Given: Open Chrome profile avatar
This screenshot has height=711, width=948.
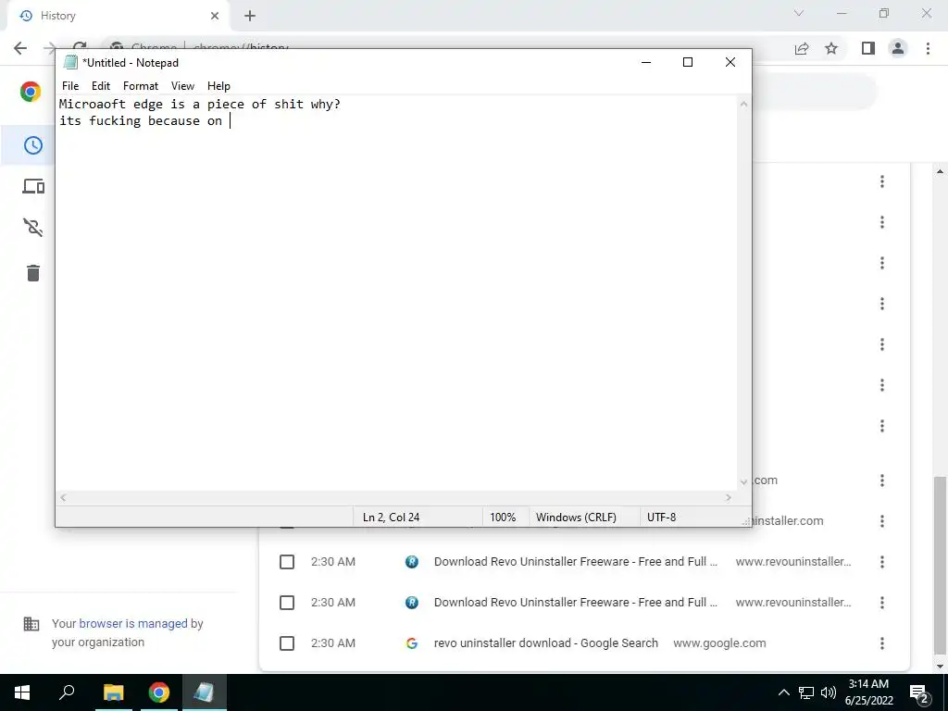Looking at the screenshot, I should [x=898, y=48].
